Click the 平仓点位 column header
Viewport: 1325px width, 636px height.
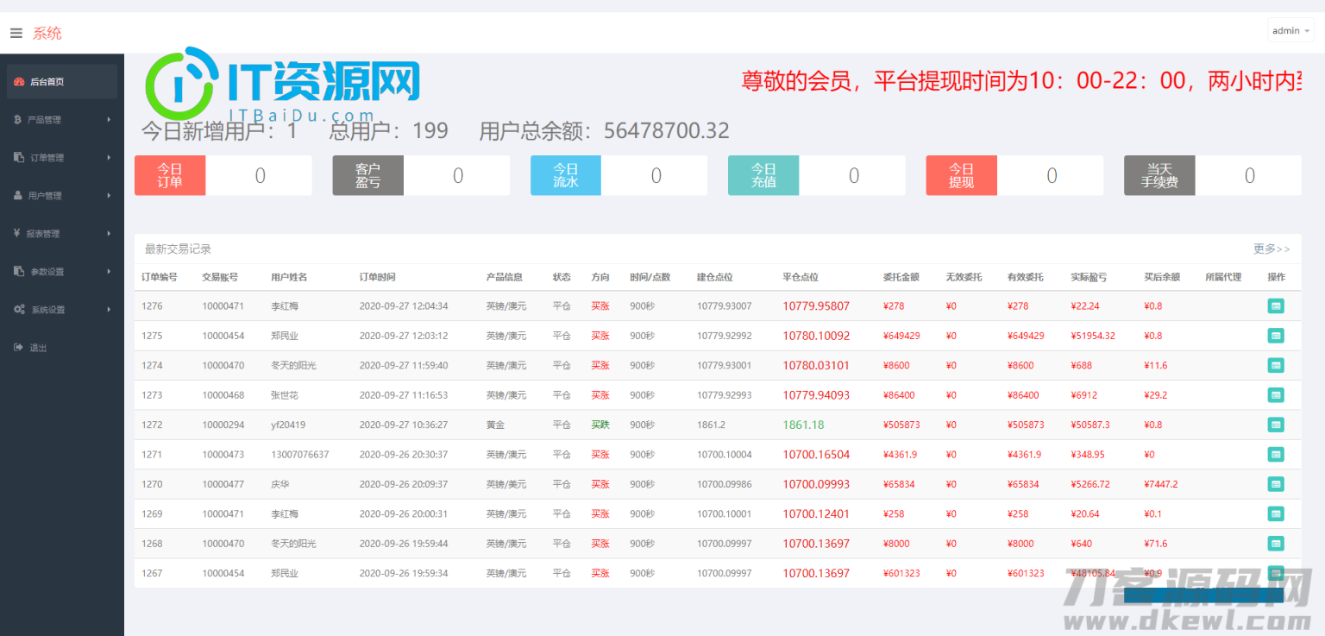point(801,277)
